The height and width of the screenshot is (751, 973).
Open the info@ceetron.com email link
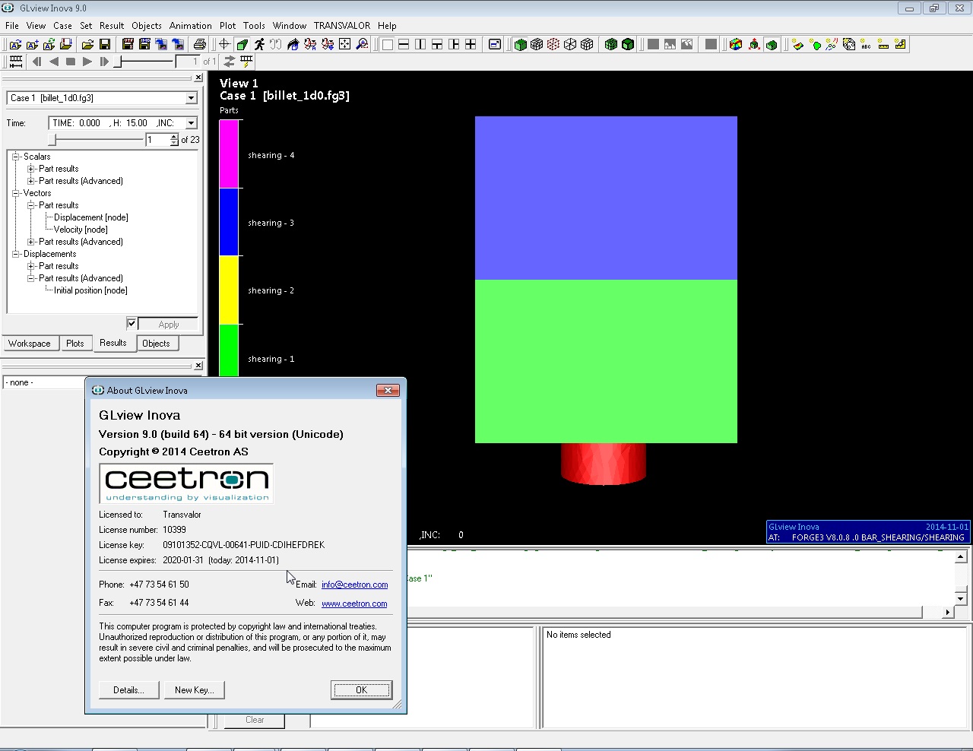(354, 585)
